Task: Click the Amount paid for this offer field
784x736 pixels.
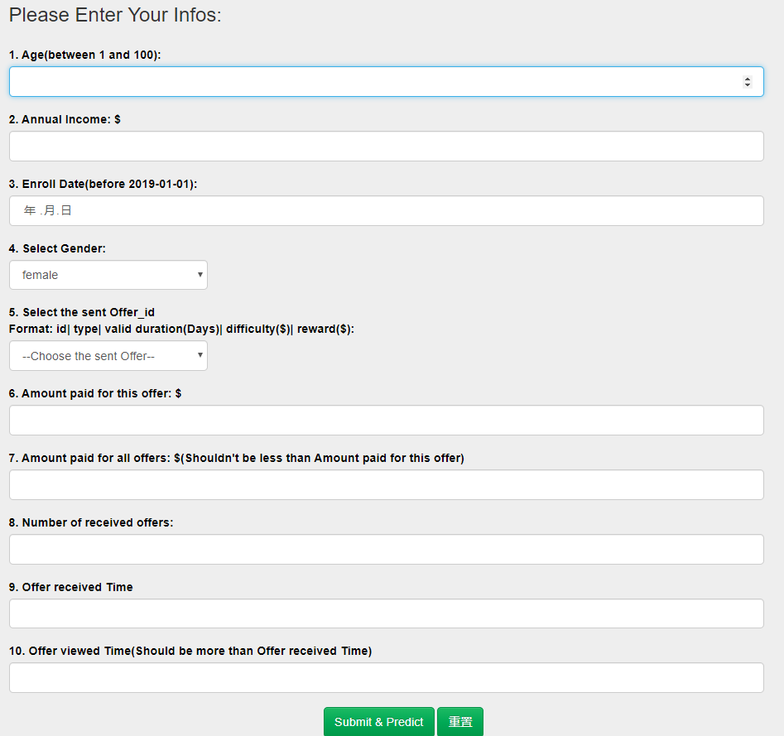Action: click(x=386, y=420)
